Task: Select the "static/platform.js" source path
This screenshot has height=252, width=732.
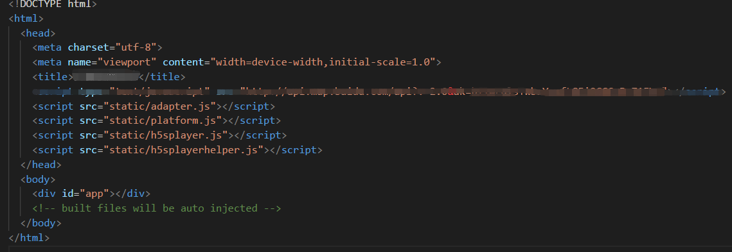Action: [x=163, y=121]
